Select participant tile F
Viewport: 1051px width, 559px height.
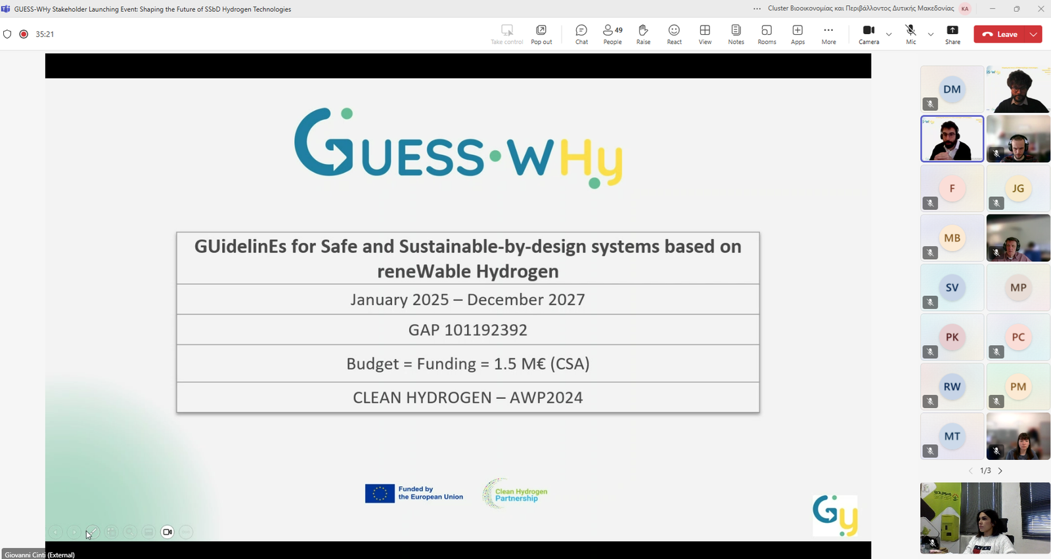click(x=952, y=188)
